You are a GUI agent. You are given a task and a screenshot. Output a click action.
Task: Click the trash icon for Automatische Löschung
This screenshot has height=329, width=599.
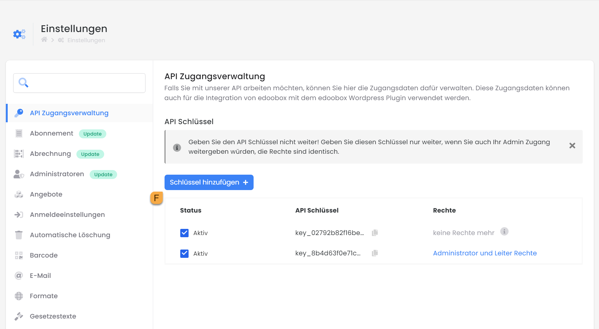coord(19,235)
